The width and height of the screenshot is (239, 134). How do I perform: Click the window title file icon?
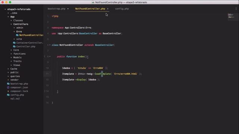click(93, 2)
